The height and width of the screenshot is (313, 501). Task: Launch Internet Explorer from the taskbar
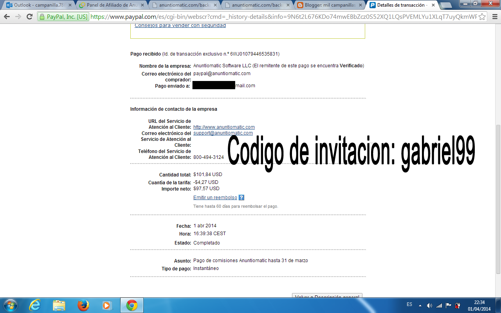(x=35, y=305)
